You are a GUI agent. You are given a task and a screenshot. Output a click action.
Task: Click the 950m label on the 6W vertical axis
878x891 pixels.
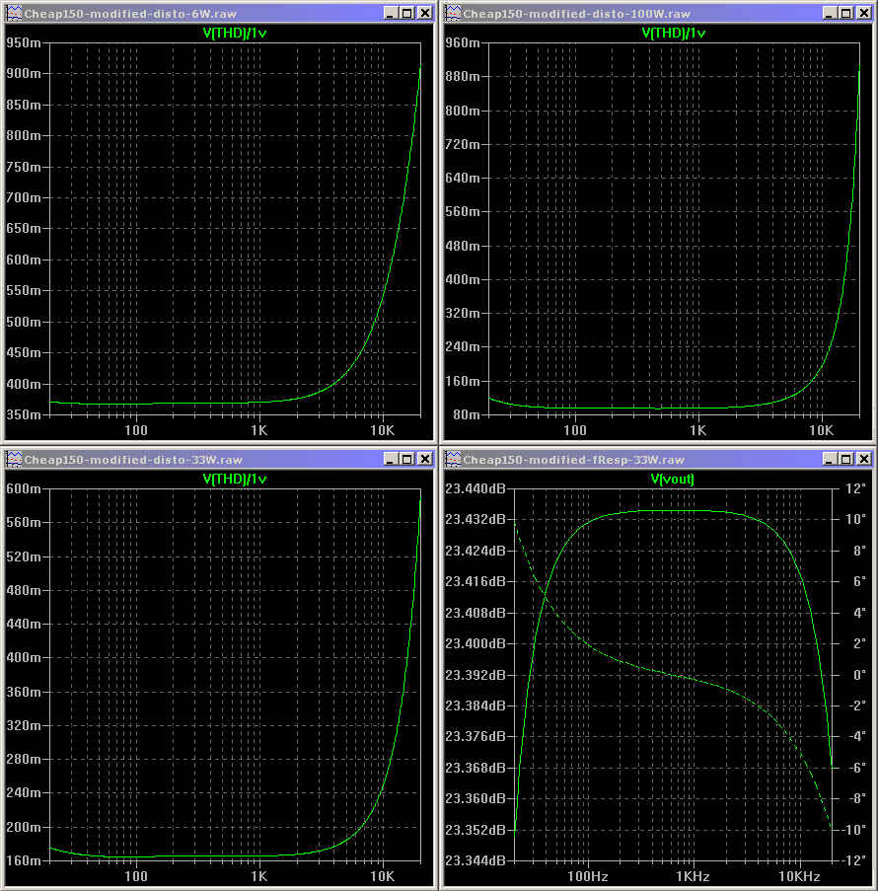click(24, 42)
